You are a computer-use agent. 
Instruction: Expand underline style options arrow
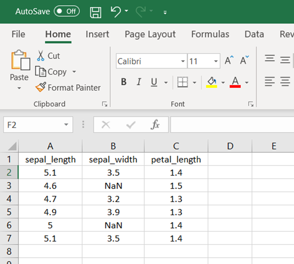166,82
